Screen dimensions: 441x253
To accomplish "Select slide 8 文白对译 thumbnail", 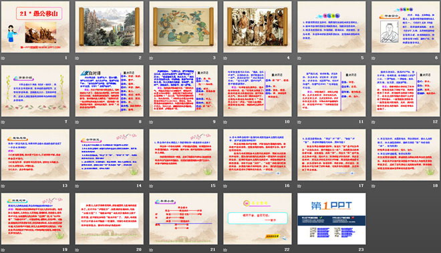I will tap(109, 91).
